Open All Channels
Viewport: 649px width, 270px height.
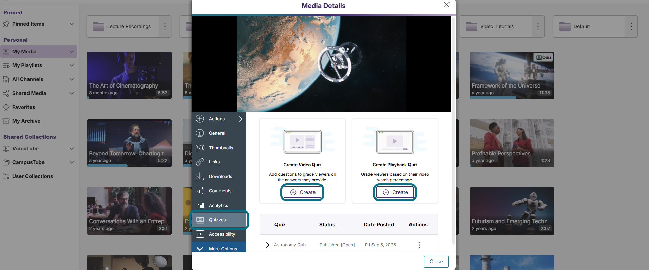pos(27,79)
